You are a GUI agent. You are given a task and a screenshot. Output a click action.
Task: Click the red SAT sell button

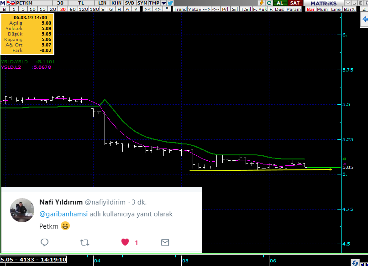coord(295,3)
